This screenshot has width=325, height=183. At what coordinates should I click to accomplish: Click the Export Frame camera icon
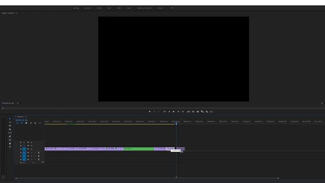[198, 112]
